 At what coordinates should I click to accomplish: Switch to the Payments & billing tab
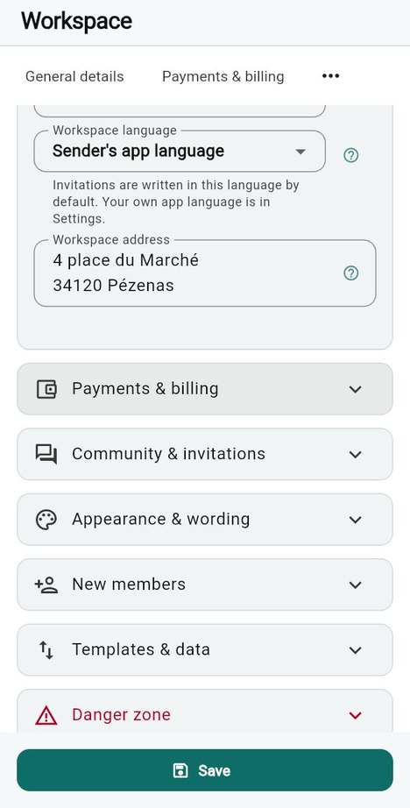coord(223,76)
